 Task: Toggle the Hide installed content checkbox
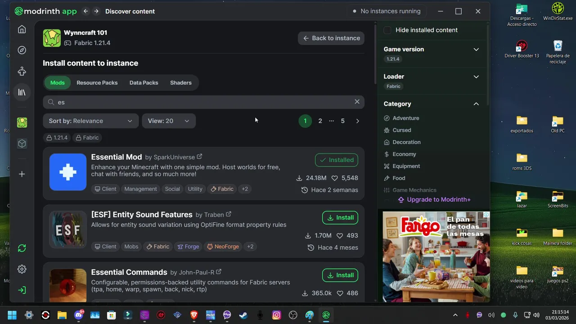click(x=387, y=30)
